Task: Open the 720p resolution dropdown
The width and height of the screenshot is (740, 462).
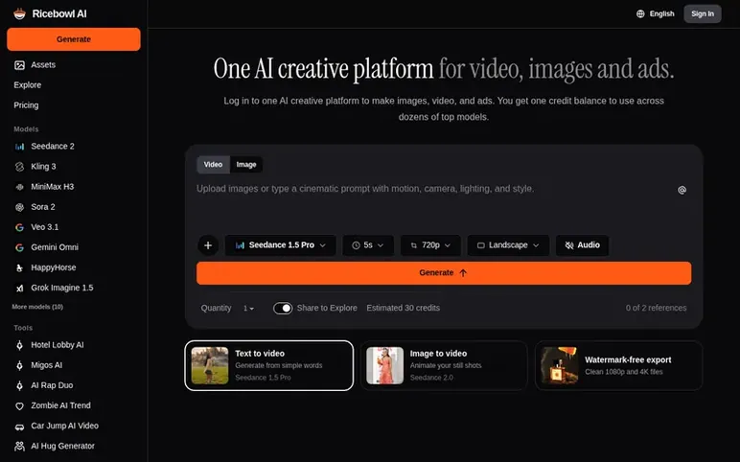Action: point(430,245)
